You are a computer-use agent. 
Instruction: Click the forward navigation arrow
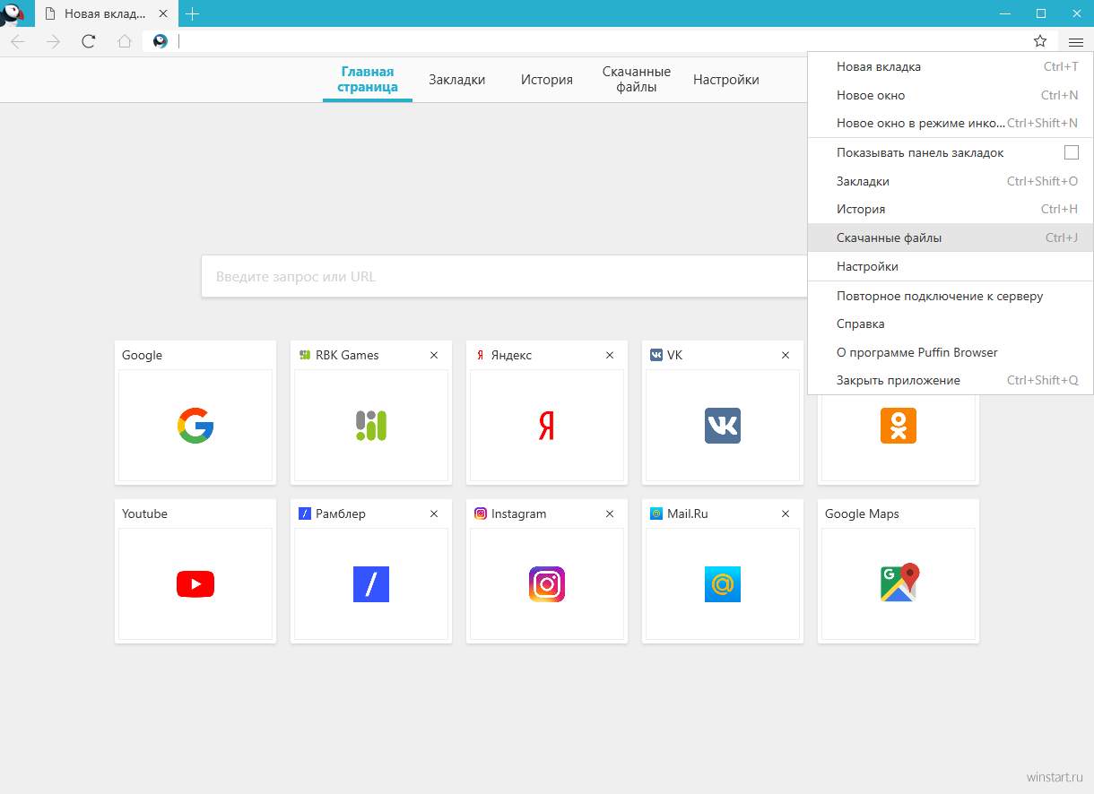point(53,41)
